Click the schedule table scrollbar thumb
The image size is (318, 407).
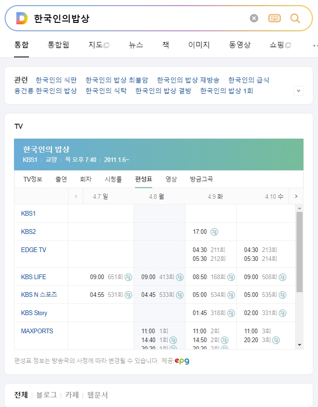pos(299,252)
